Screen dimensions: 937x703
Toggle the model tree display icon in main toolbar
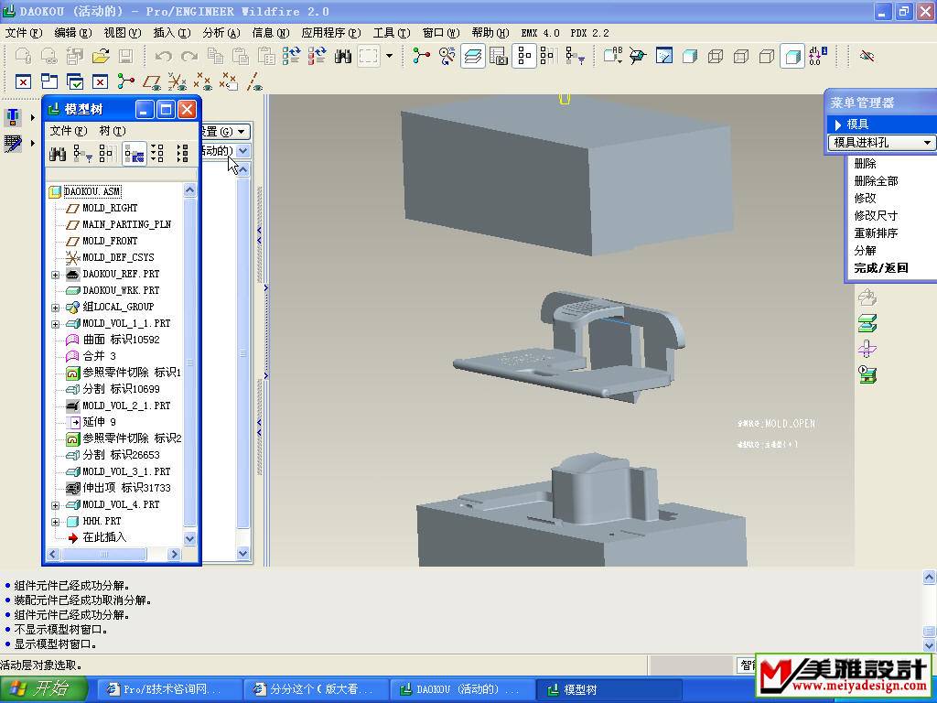pyautogui.click(x=524, y=56)
